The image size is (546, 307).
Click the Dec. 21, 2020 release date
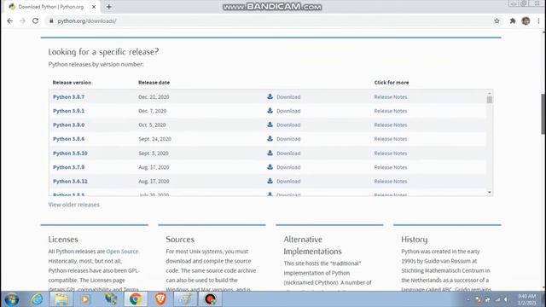154,96
